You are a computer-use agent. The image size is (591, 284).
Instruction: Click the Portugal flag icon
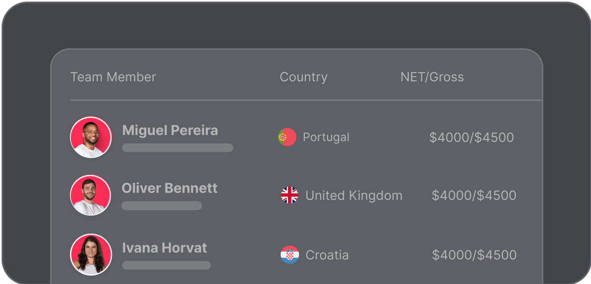click(x=287, y=137)
